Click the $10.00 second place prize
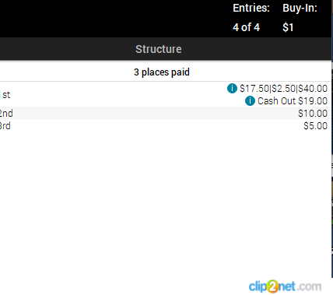The width and height of the screenshot is (333, 295). pyautogui.click(x=313, y=114)
